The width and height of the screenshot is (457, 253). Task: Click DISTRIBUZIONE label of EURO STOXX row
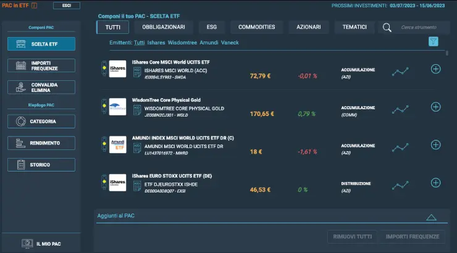(x=356, y=184)
